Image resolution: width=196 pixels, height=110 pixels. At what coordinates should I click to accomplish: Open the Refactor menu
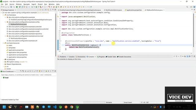pyautogui.click(x=19, y=4)
